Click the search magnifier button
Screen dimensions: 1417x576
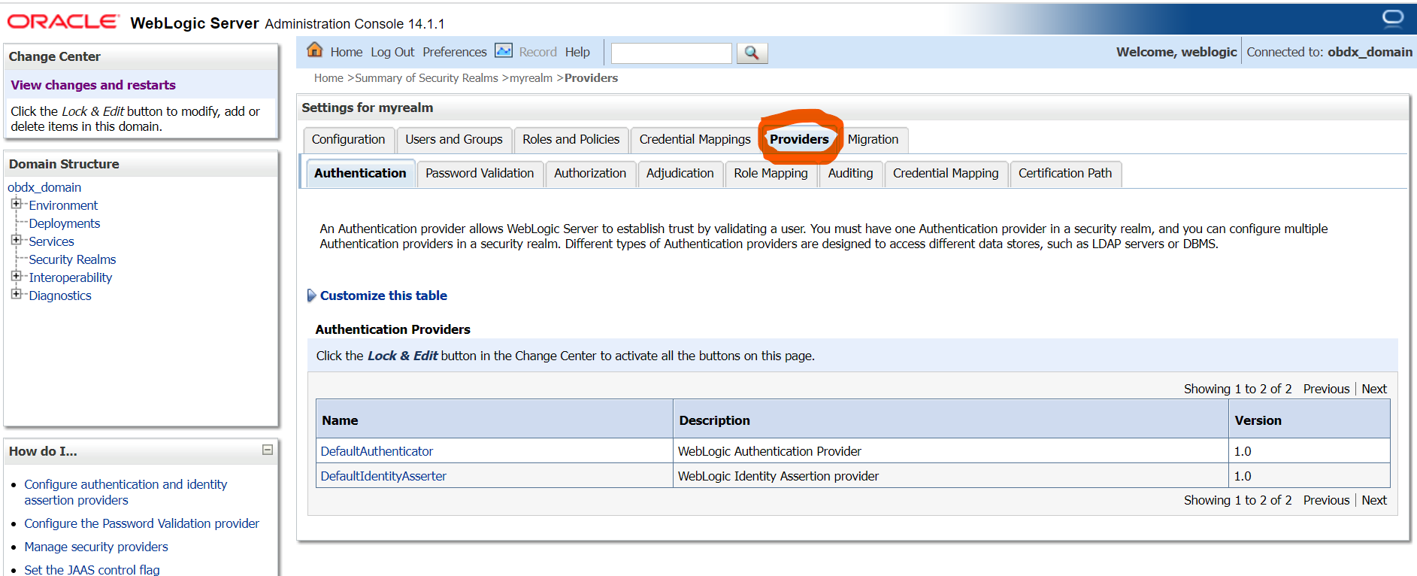pyautogui.click(x=752, y=53)
